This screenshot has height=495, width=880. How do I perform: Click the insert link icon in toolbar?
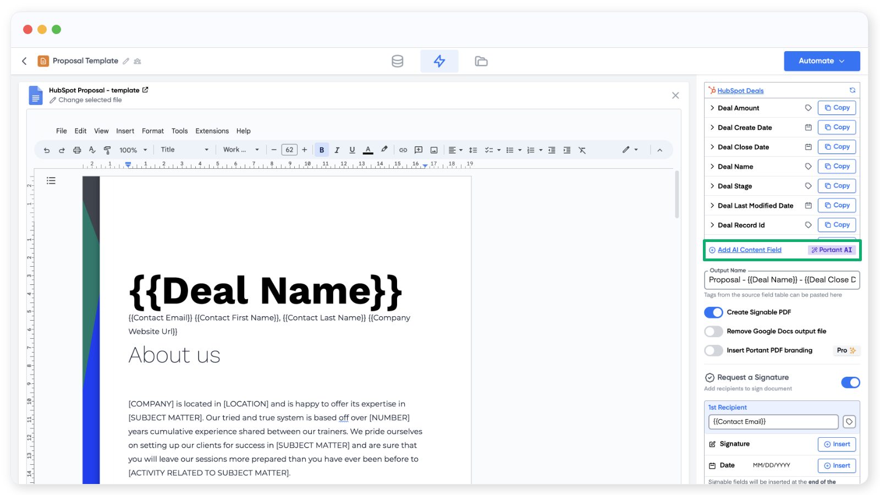(x=403, y=150)
